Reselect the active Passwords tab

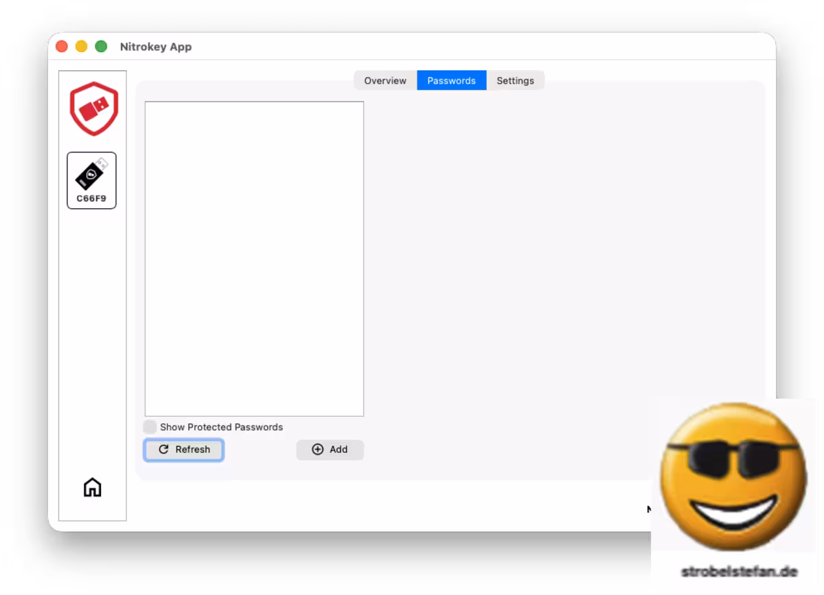pyautogui.click(x=451, y=80)
